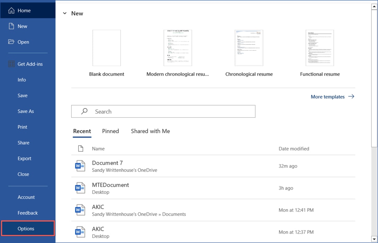Switch to the Shared with Me tab
The width and height of the screenshot is (378, 243).
pyautogui.click(x=150, y=131)
